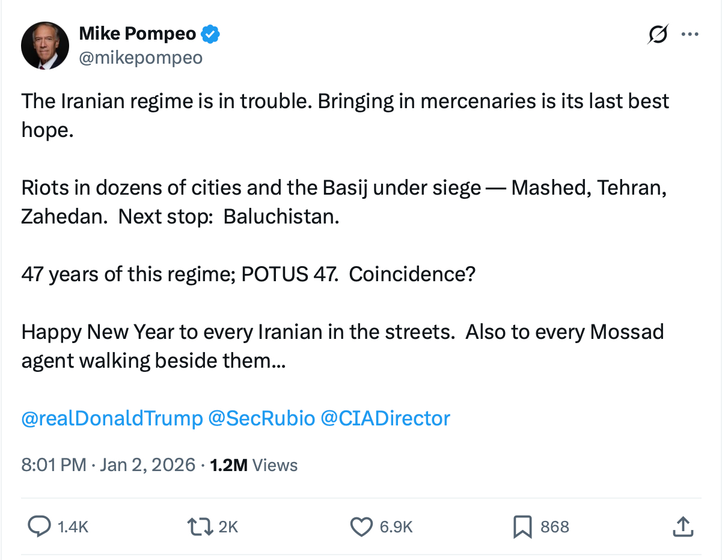Visit the @mikepompeo handle link

tap(141, 58)
